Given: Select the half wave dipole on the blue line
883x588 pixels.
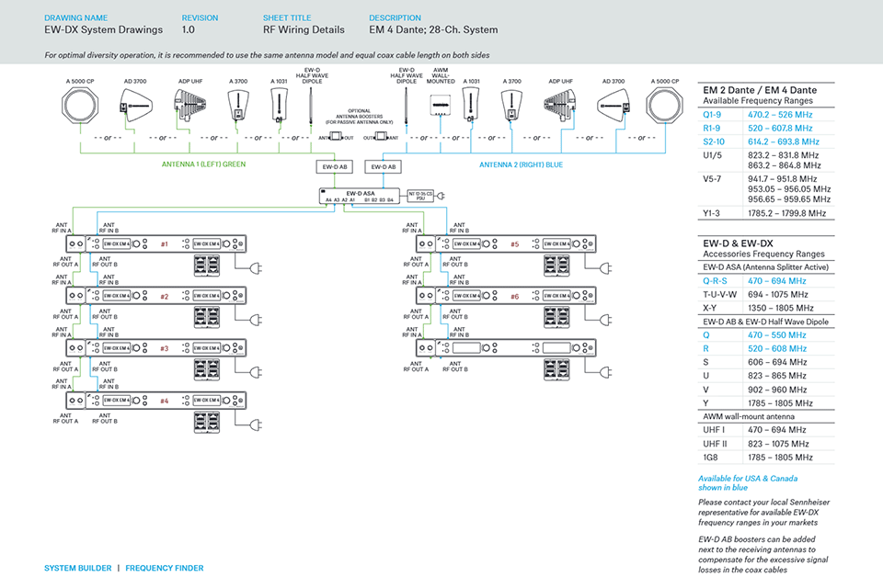Looking at the screenshot, I should click(x=406, y=106).
